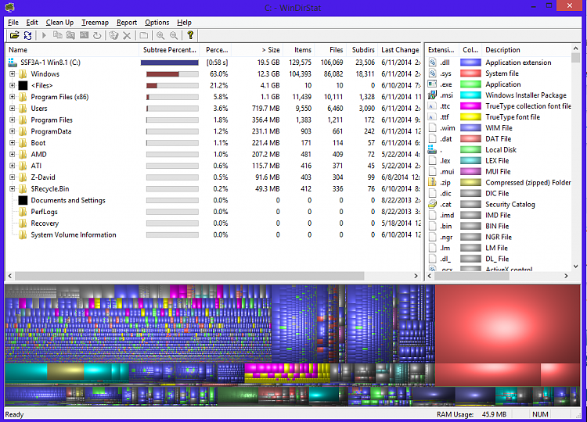Screen dimensions: 587x422
Task: Click the 'Windows Installer Package' description text
Action: (x=526, y=95)
